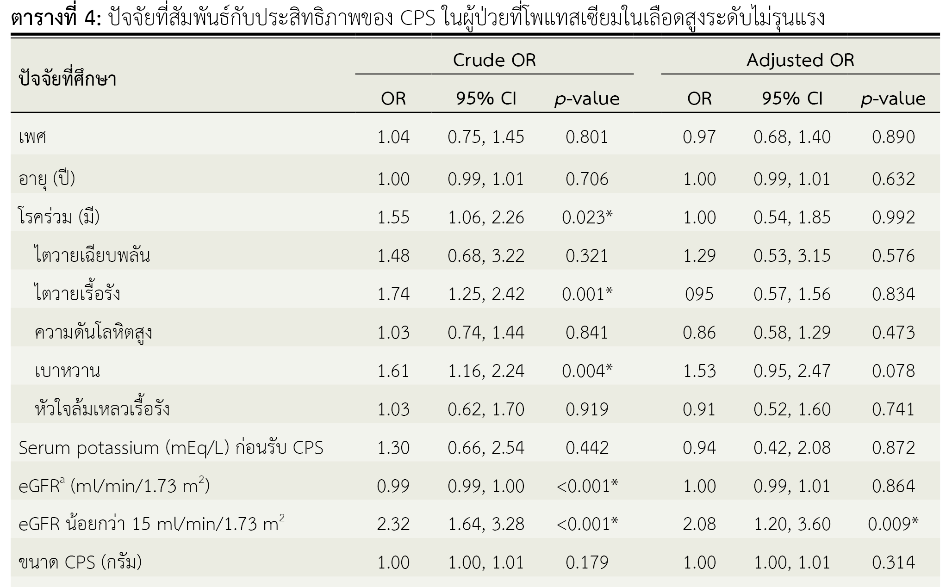Click the adjusted OR value 095
Screen dimensions: 952x587
pos(699,294)
